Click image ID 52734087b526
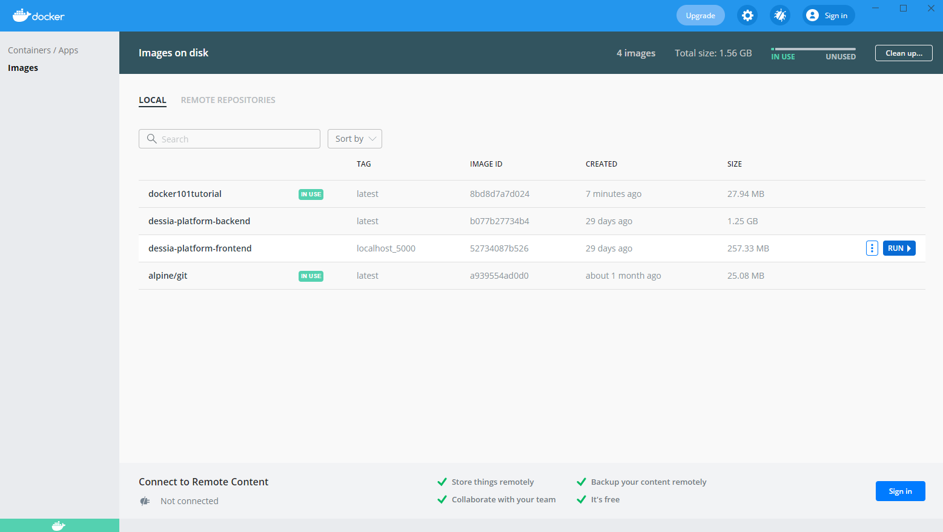The image size is (943, 532). coord(499,248)
